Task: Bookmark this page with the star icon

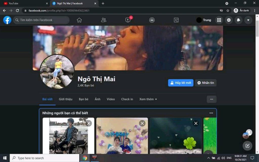Action: point(228,11)
